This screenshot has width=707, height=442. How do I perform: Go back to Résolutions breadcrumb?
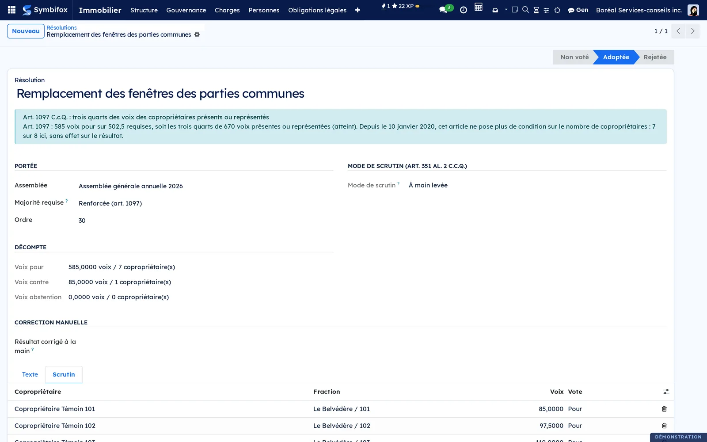[61, 27]
